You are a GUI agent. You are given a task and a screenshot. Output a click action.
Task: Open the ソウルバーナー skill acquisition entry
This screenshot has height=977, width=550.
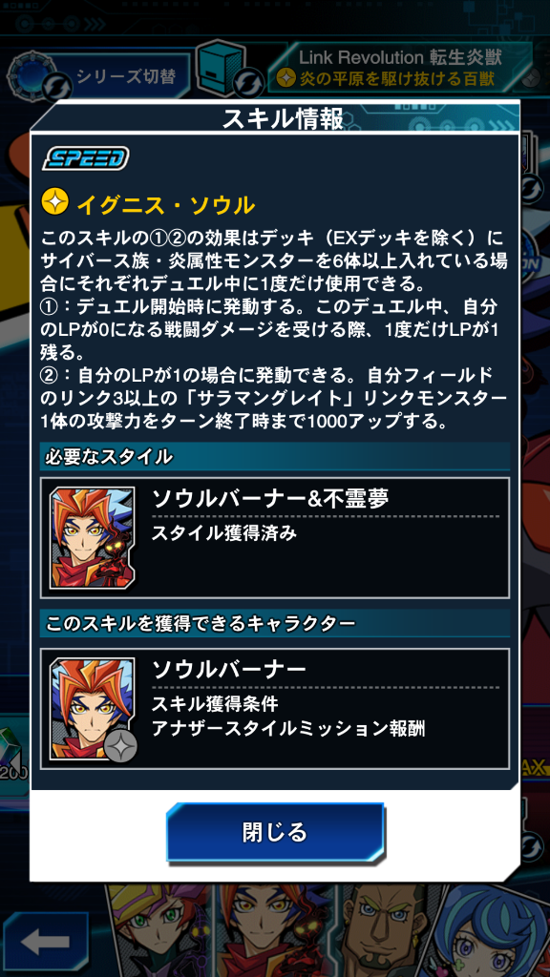point(275,709)
